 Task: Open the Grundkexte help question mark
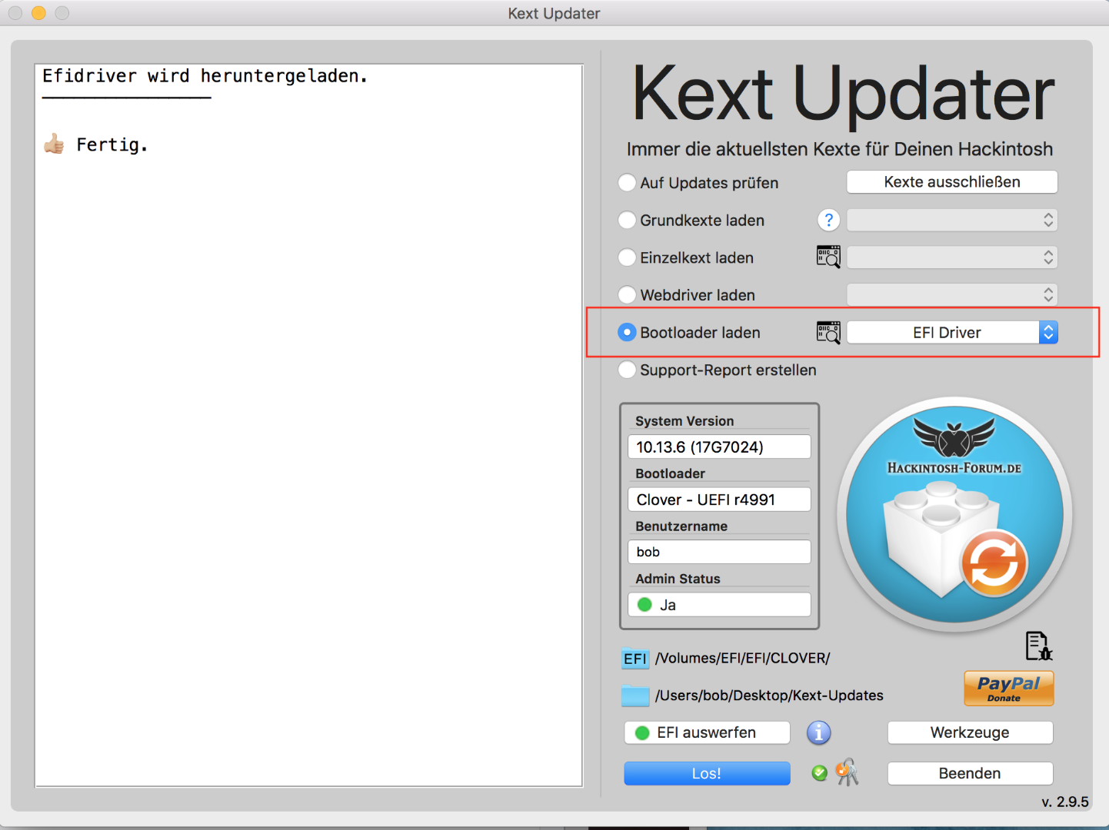coord(828,220)
